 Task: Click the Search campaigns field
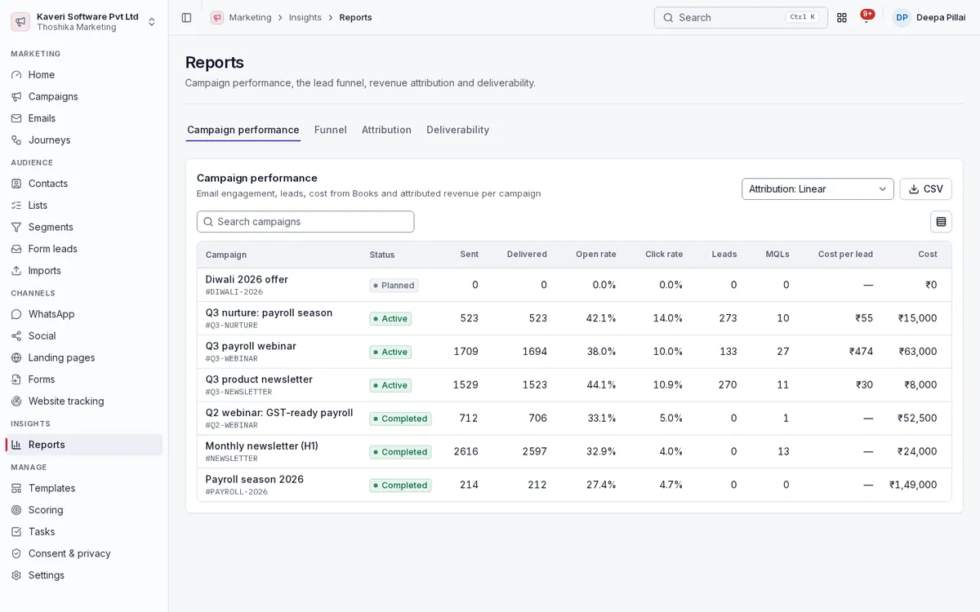pyautogui.click(x=305, y=222)
